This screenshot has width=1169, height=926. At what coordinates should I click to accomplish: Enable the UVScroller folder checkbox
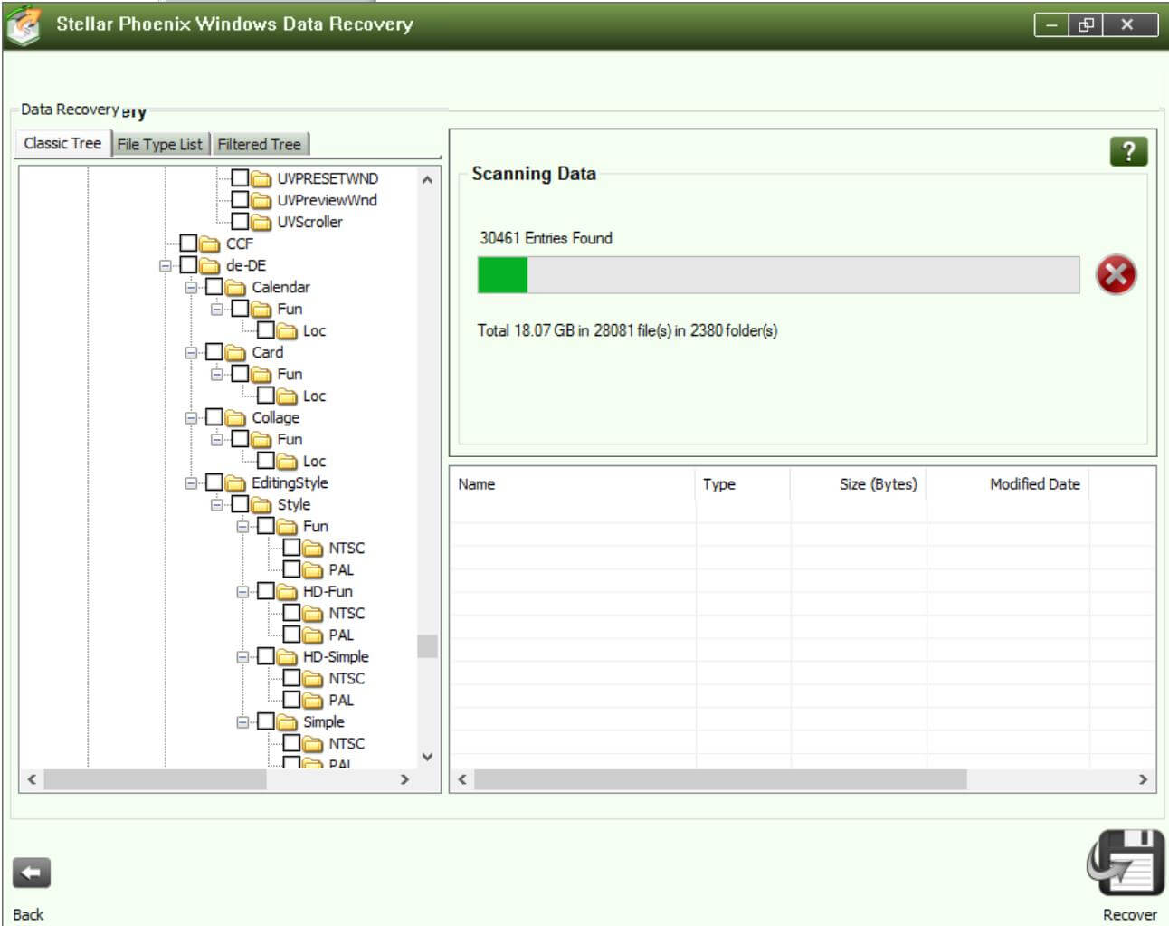click(x=240, y=222)
